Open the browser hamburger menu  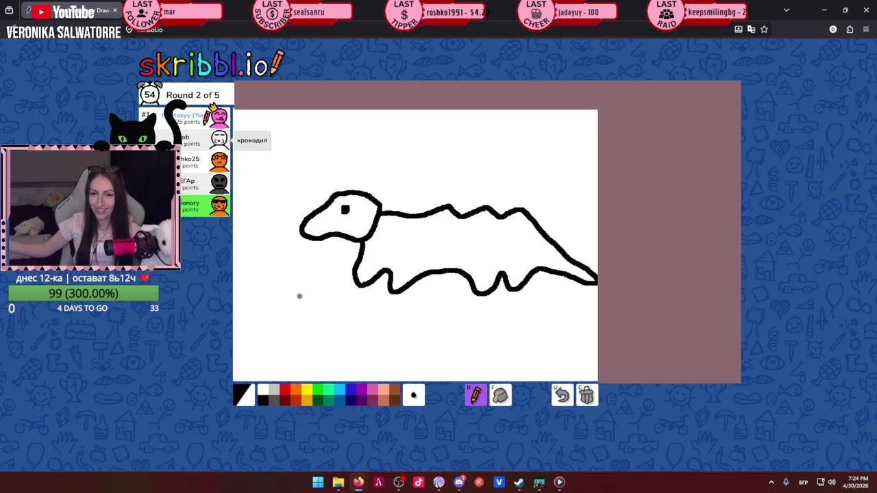coord(867,29)
